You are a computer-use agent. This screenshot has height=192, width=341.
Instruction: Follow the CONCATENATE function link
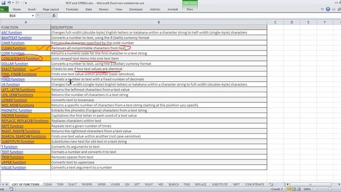click(x=20, y=58)
